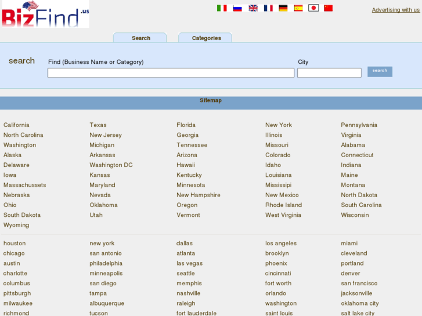Switch to the Search tab
The image size is (422, 316).
140,38
